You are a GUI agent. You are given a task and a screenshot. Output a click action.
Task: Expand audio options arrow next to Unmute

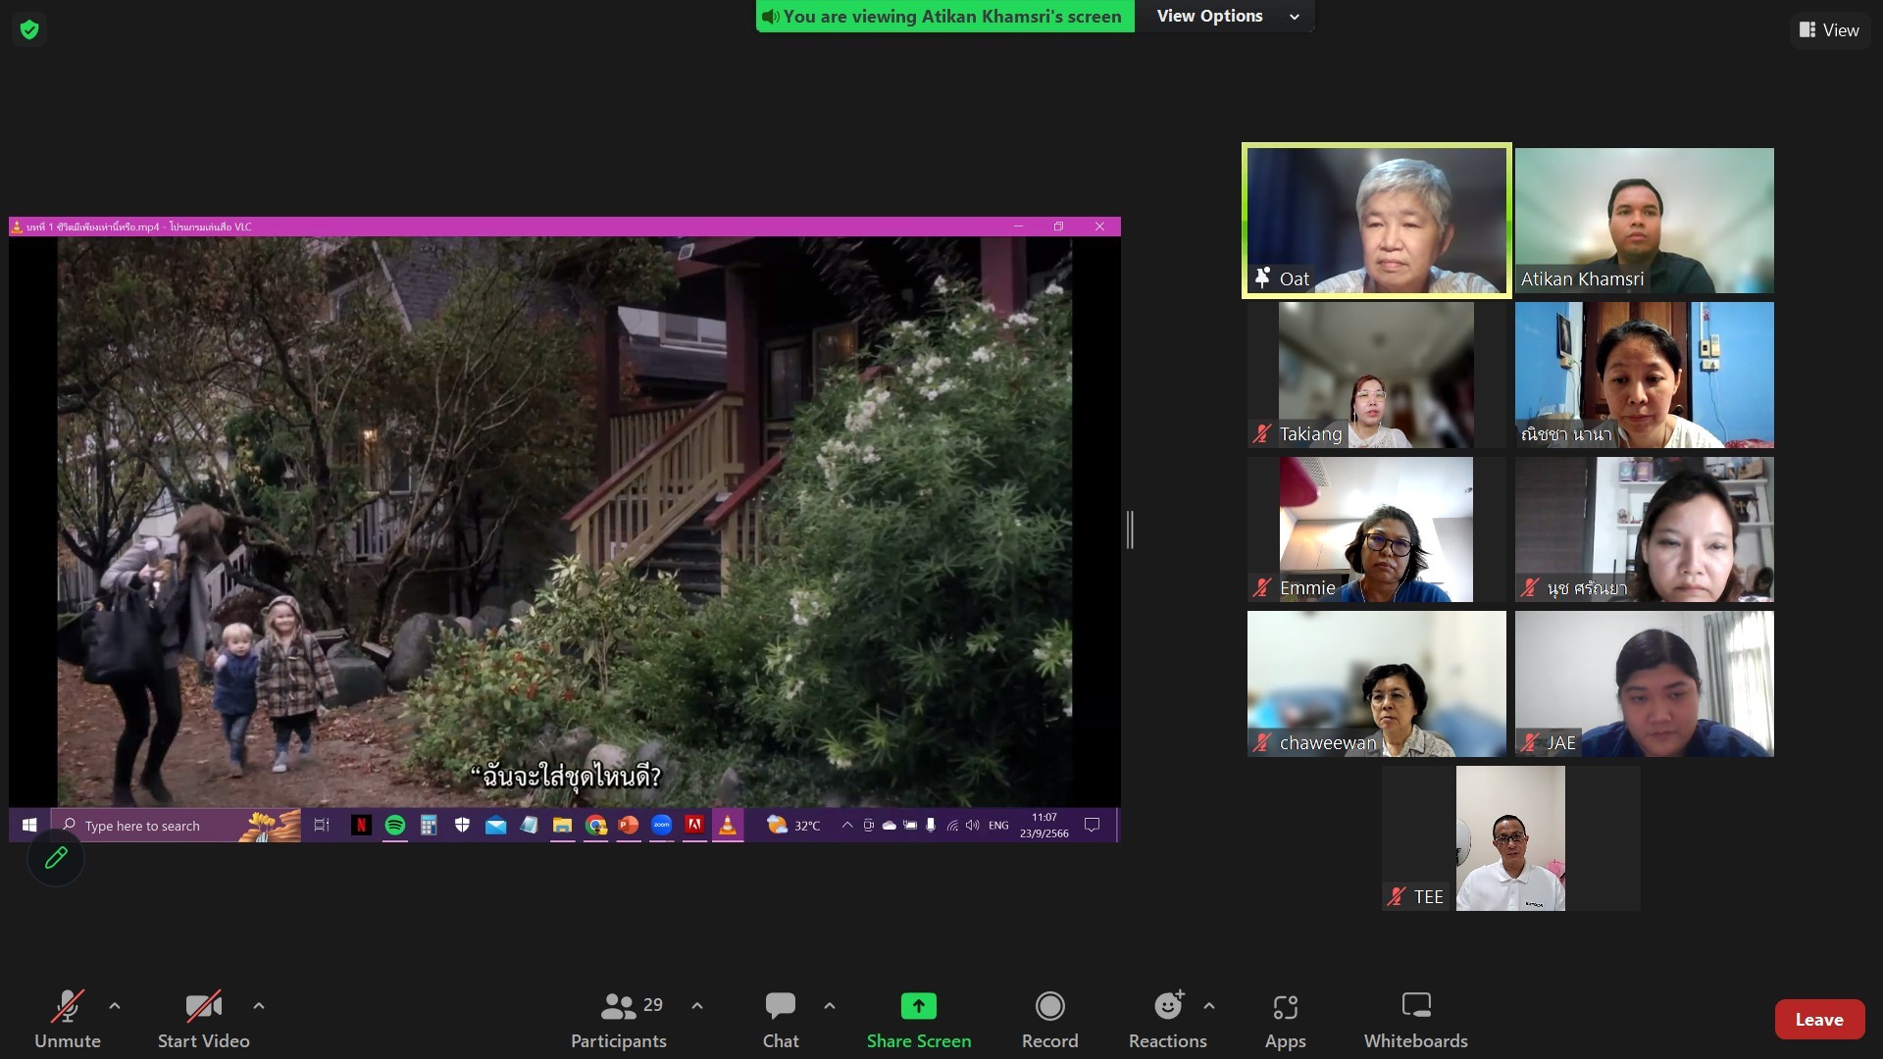[115, 1006]
